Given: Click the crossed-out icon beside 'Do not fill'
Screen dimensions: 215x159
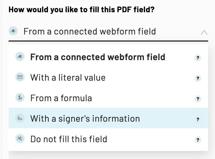Looking at the screenshot, I should 20,139.
